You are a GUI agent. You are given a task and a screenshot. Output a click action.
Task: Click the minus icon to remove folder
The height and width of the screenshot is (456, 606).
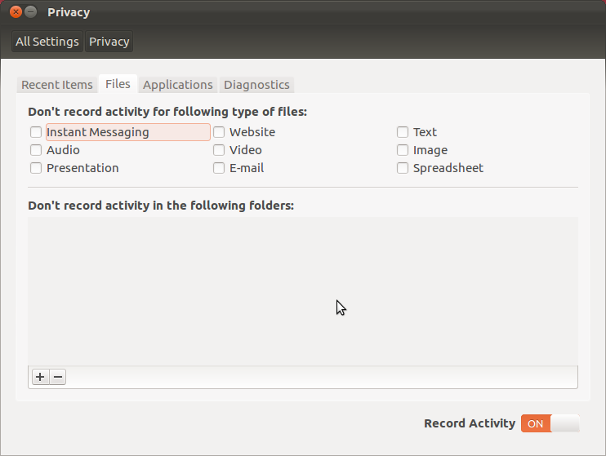[58, 377]
